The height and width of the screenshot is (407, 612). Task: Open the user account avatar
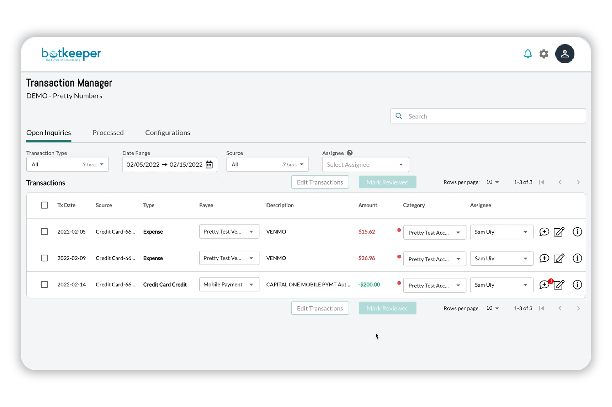[565, 54]
